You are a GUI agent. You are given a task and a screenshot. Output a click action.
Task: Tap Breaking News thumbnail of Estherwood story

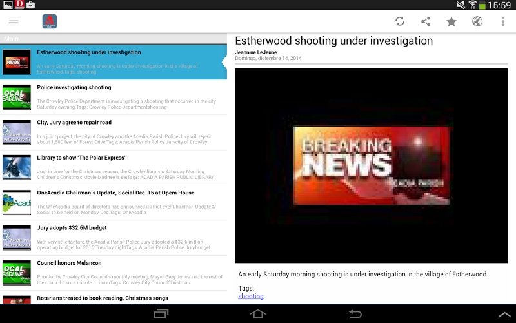pyautogui.click(x=17, y=62)
